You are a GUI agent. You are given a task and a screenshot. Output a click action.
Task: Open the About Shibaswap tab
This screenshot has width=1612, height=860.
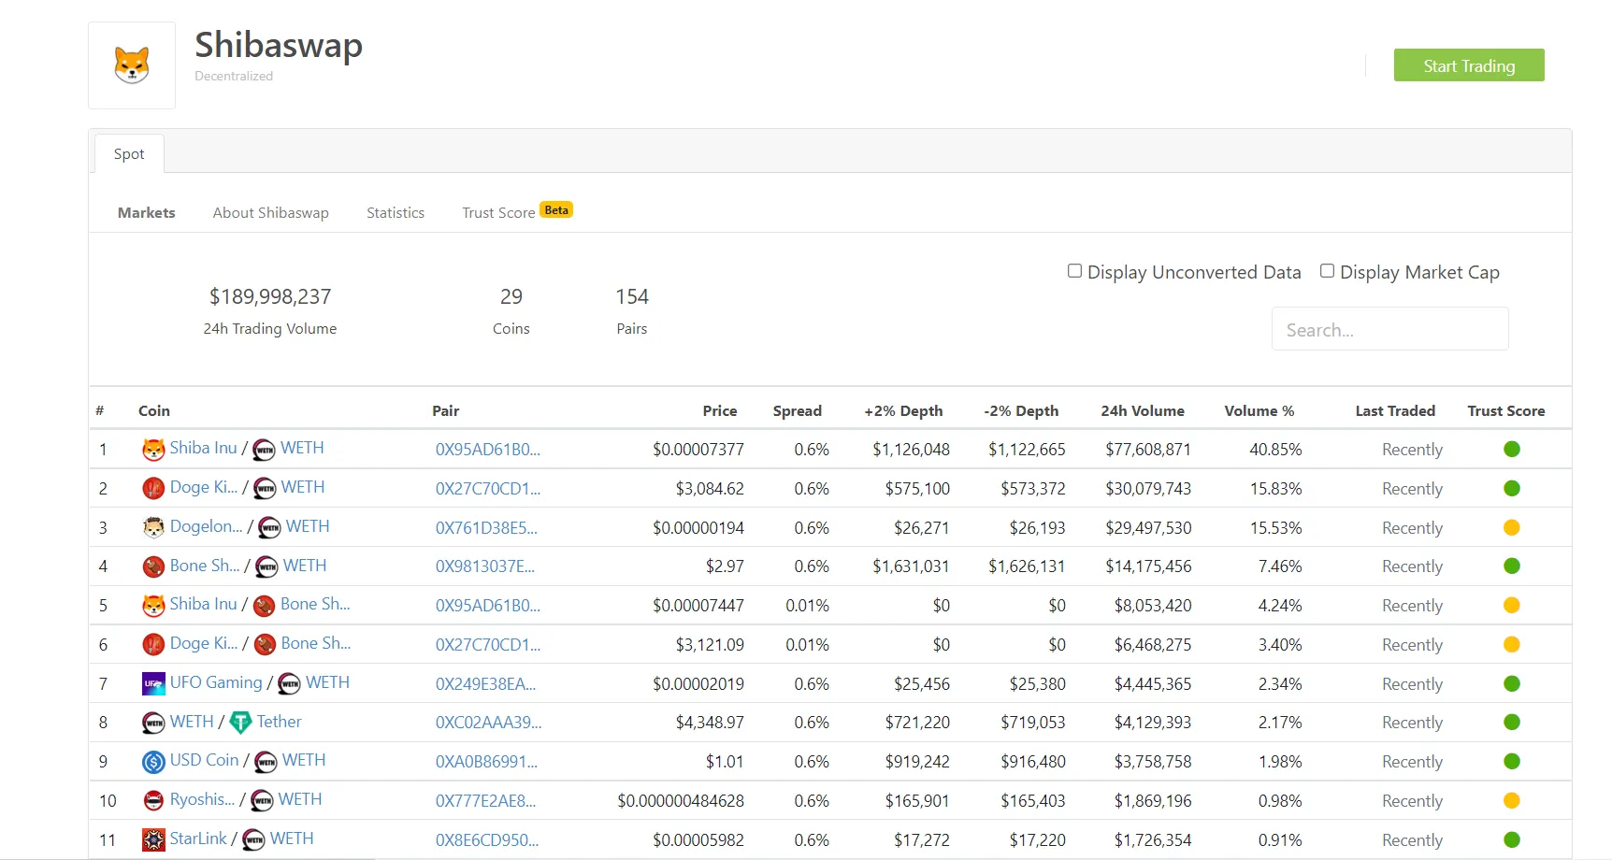click(271, 213)
